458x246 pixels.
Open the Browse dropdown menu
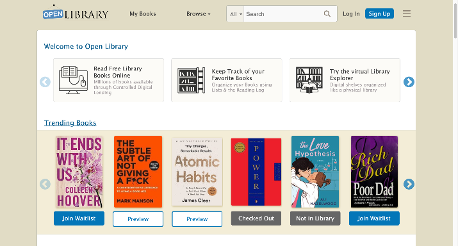click(199, 13)
